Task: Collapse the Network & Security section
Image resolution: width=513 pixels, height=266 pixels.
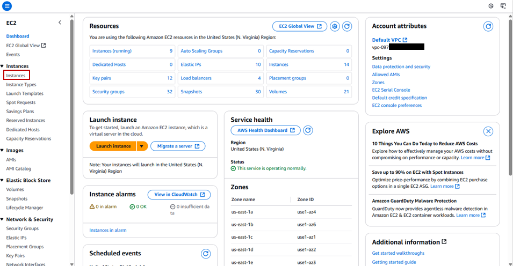Action: (3, 219)
